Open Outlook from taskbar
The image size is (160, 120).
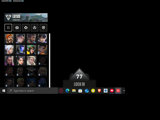87,91
